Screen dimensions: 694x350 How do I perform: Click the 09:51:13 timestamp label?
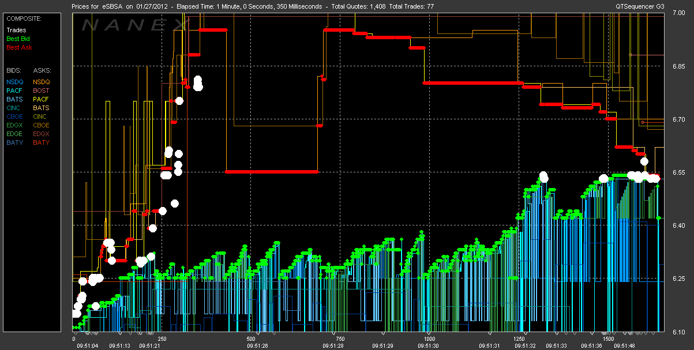119,346
